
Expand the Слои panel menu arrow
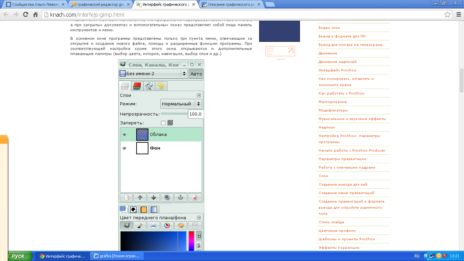point(199,95)
